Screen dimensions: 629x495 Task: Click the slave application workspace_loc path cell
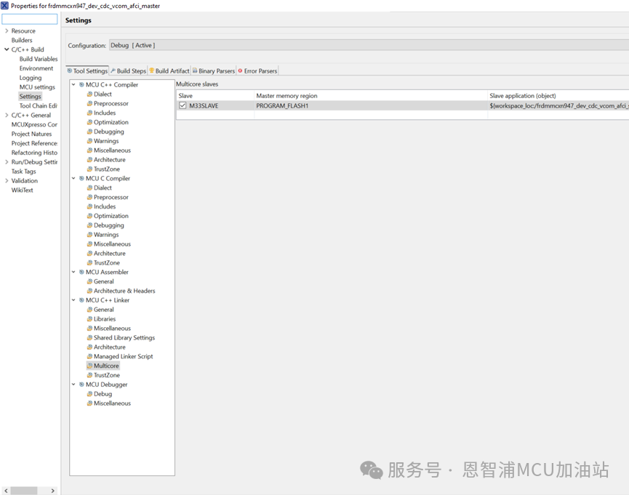point(558,106)
